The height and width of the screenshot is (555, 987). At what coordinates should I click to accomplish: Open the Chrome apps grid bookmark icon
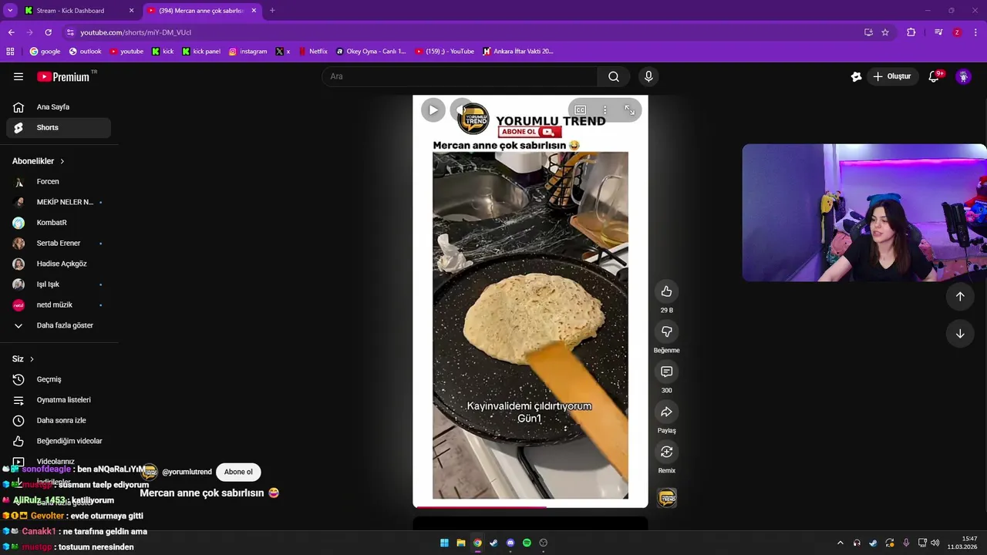pos(10,52)
